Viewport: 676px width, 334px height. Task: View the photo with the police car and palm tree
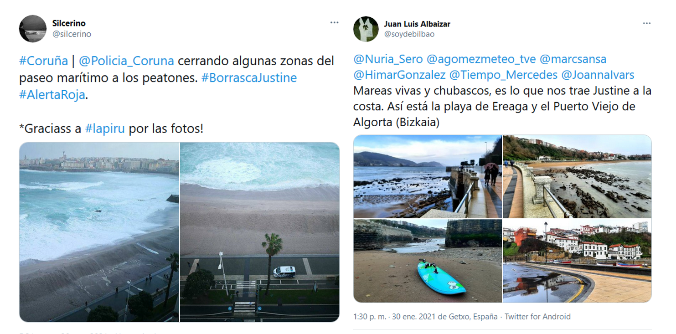point(260,232)
